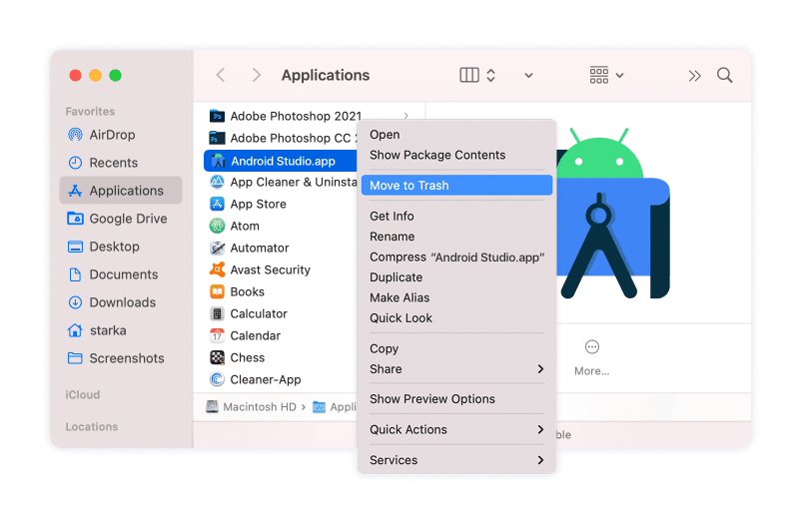Screen dimensions: 801x524
Task: Open the group-by grid dropdown
Action: pyautogui.click(x=606, y=76)
